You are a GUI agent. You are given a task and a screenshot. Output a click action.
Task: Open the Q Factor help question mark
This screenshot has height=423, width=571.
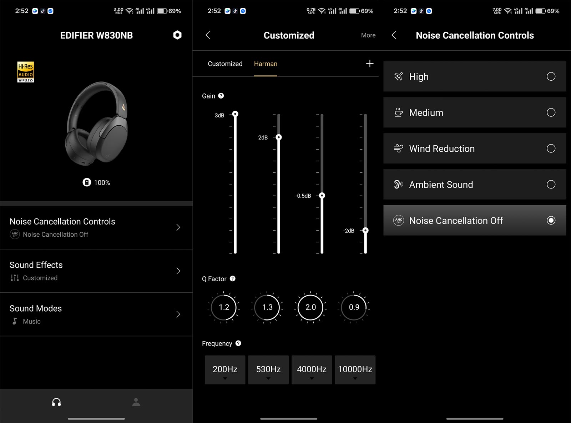(233, 278)
